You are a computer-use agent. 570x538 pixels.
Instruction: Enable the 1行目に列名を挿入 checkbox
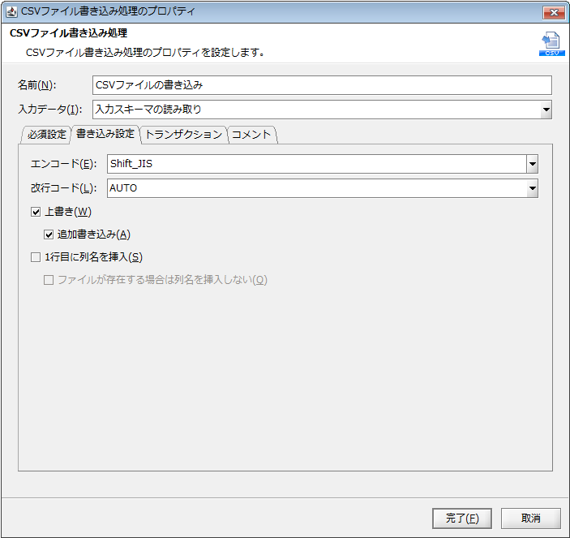coord(35,257)
